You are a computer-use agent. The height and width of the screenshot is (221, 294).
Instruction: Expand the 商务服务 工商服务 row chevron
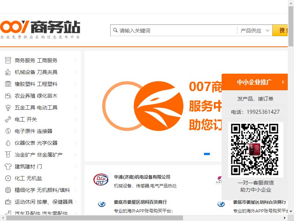pyautogui.click(x=76, y=60)
